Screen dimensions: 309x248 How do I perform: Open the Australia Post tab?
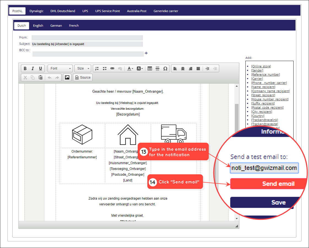click(x=137, y=11)
